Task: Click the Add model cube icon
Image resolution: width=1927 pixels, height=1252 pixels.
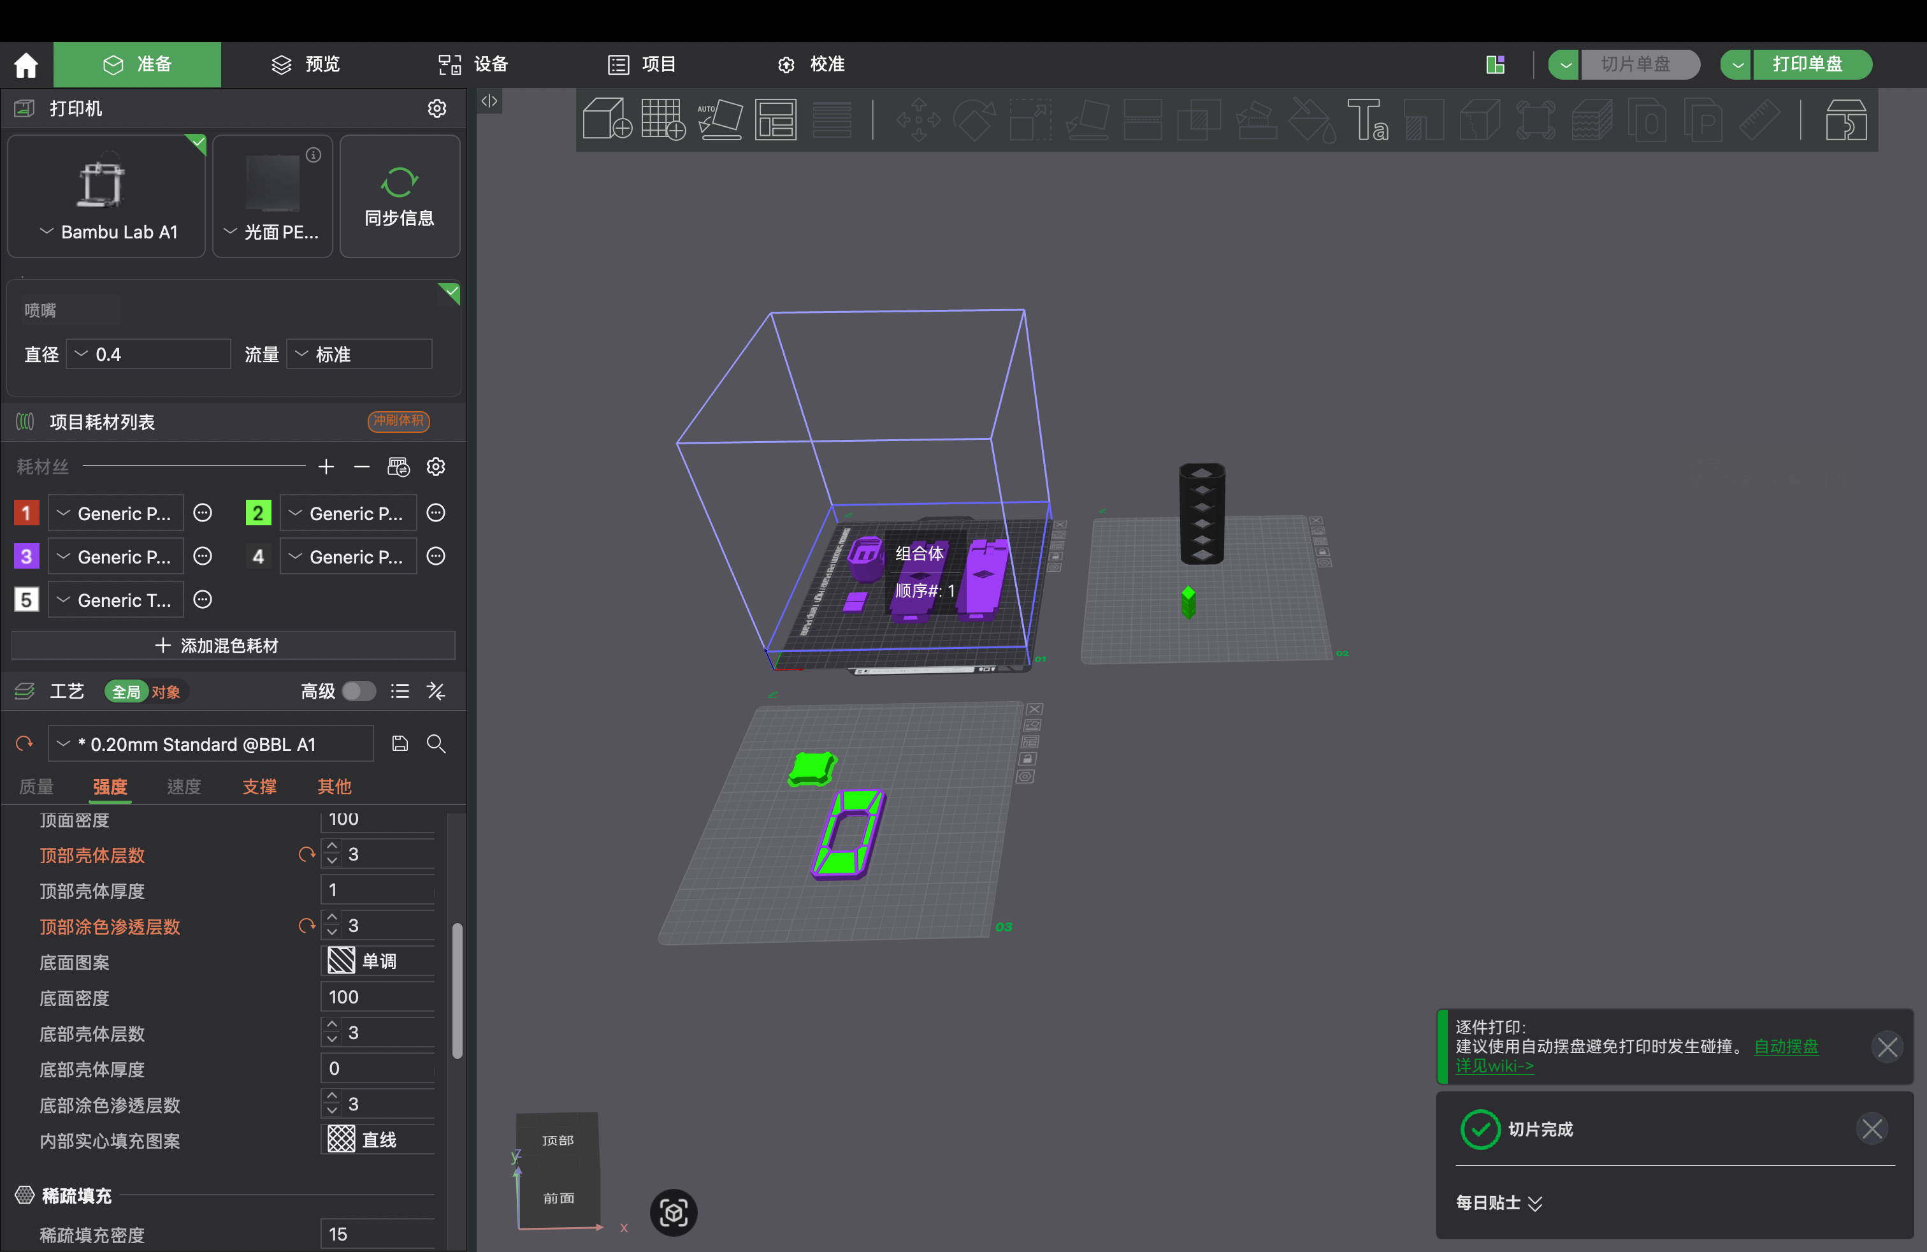Action: (x=607, y=119)
